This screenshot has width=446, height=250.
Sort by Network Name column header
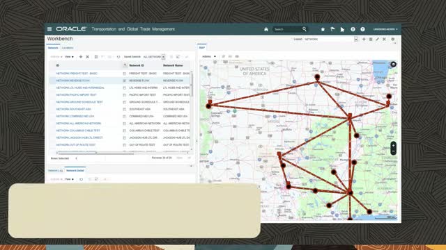[173, 65]
